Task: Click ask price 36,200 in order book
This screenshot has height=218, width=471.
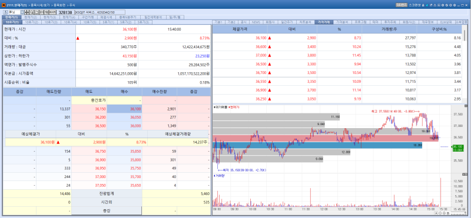Action: coord(89,118)
